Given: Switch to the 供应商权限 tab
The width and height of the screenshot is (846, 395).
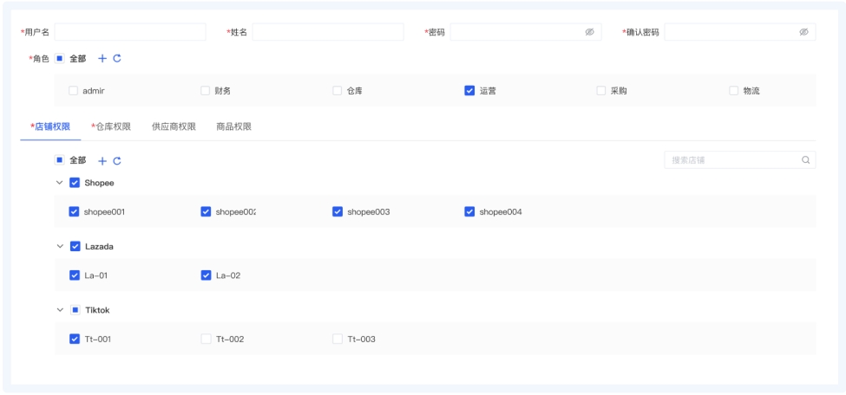Looking at the screenshot, I should coord(174,127).
